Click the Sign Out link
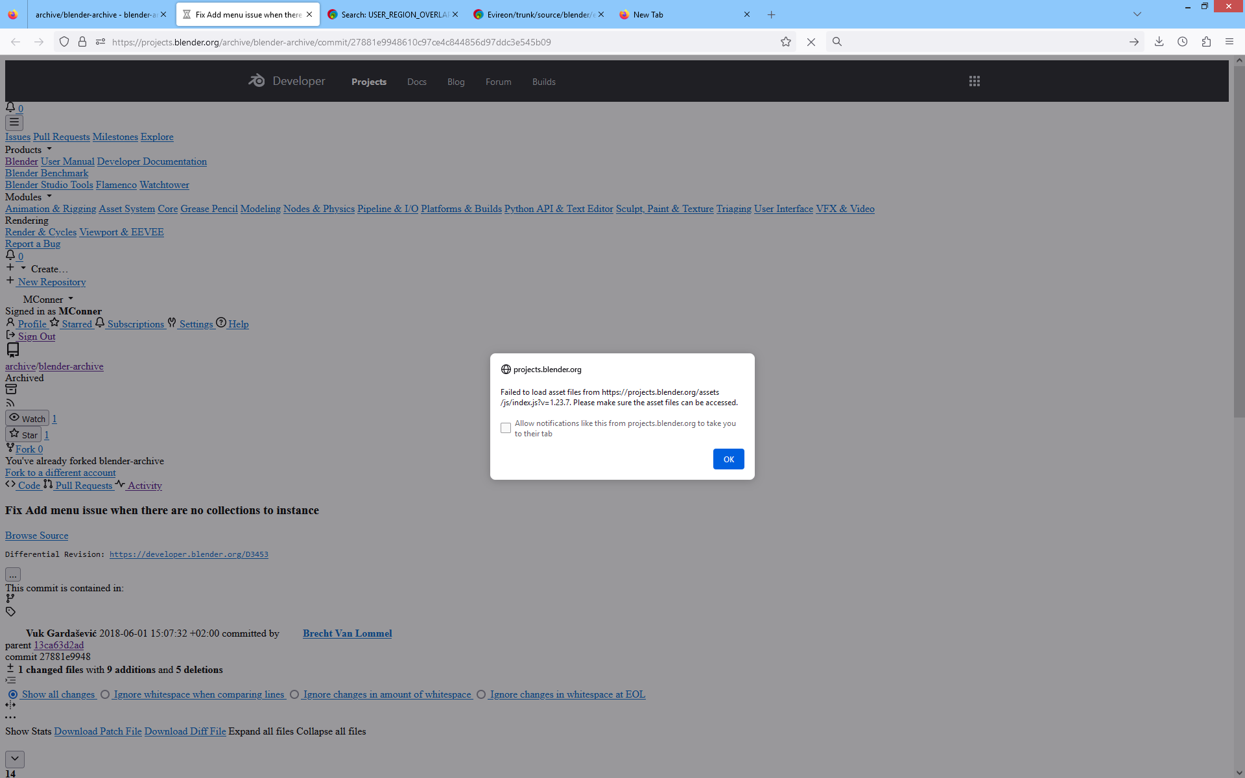The image size is (1245, 778). point(36,336)
